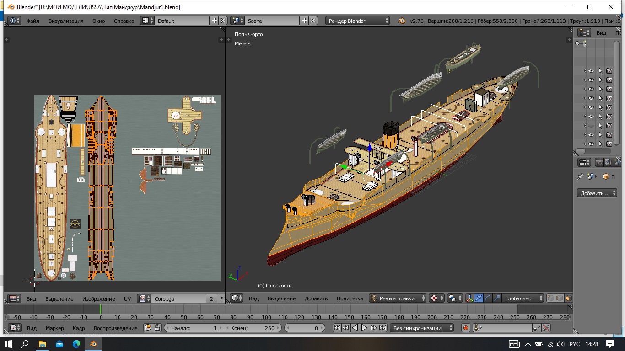
Task: Click the pin icon in the properties panel
Action: click(x=581, y=176)
